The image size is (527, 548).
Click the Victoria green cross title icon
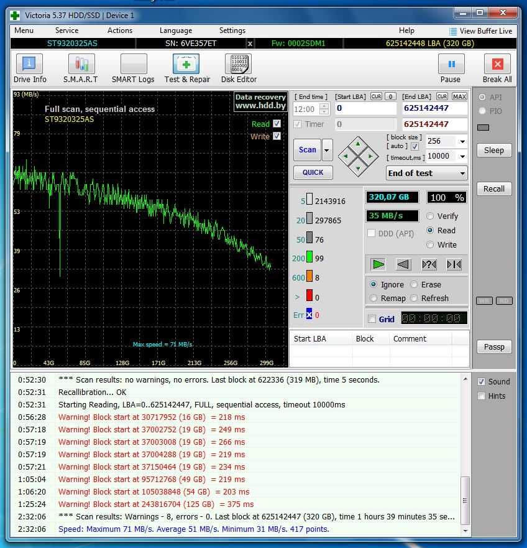click(15, 16)
